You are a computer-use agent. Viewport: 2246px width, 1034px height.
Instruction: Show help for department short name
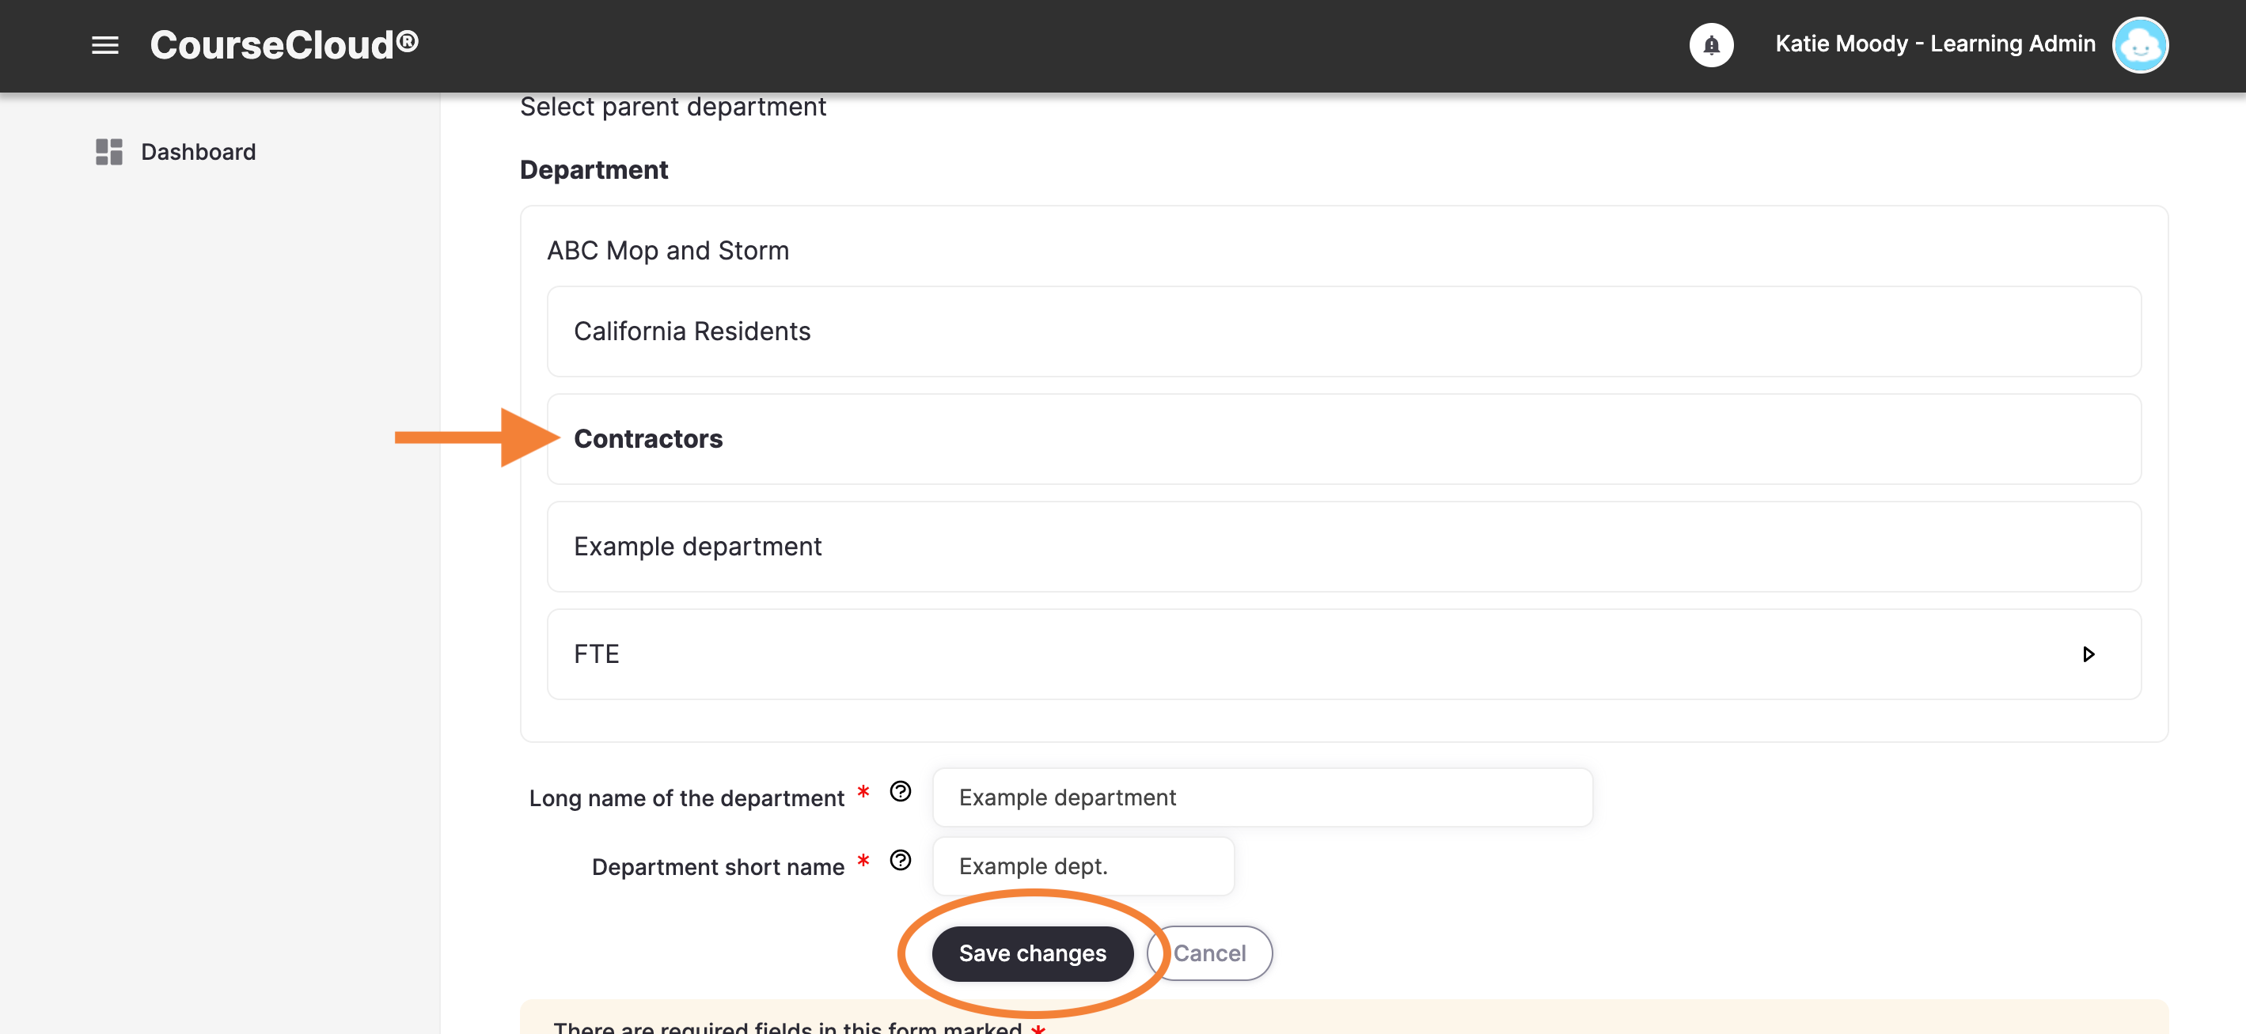coord(900,860)
